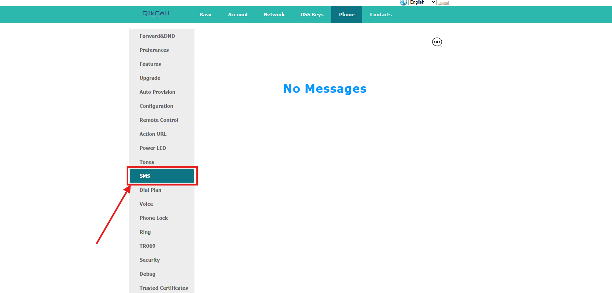The width and height of the screenshot is (612, 293).
Task: Switch to the Basic tab
Action: coord(206,15)
